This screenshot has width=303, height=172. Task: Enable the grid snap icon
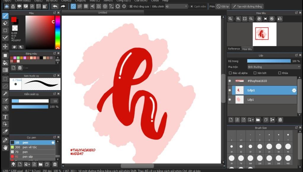pyautogui.click(x=86, y=6)
